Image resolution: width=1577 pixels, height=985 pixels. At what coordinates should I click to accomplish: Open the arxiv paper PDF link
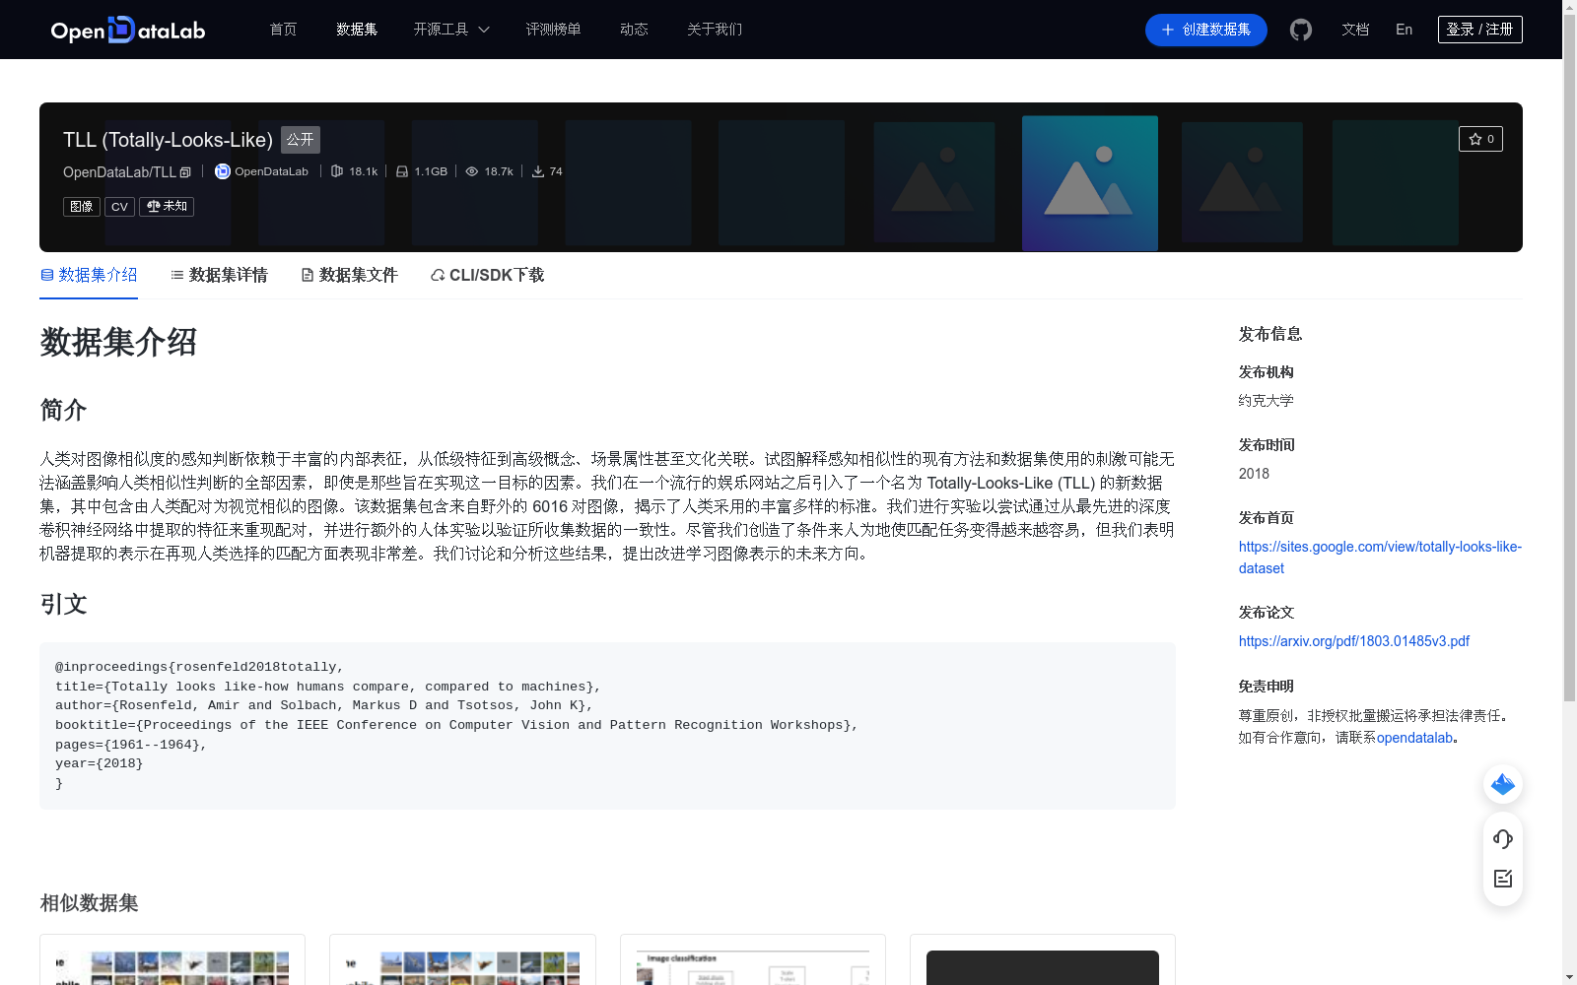pyautogui.click(x=1354, y=641)
